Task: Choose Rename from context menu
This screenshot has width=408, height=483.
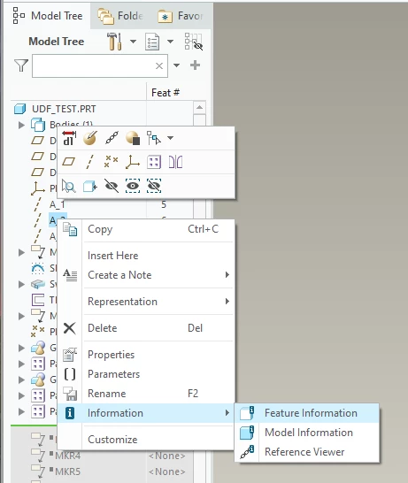Action: [146, 394]
